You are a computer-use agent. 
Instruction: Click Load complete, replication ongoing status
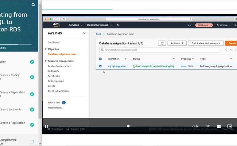tap(154, 66)
